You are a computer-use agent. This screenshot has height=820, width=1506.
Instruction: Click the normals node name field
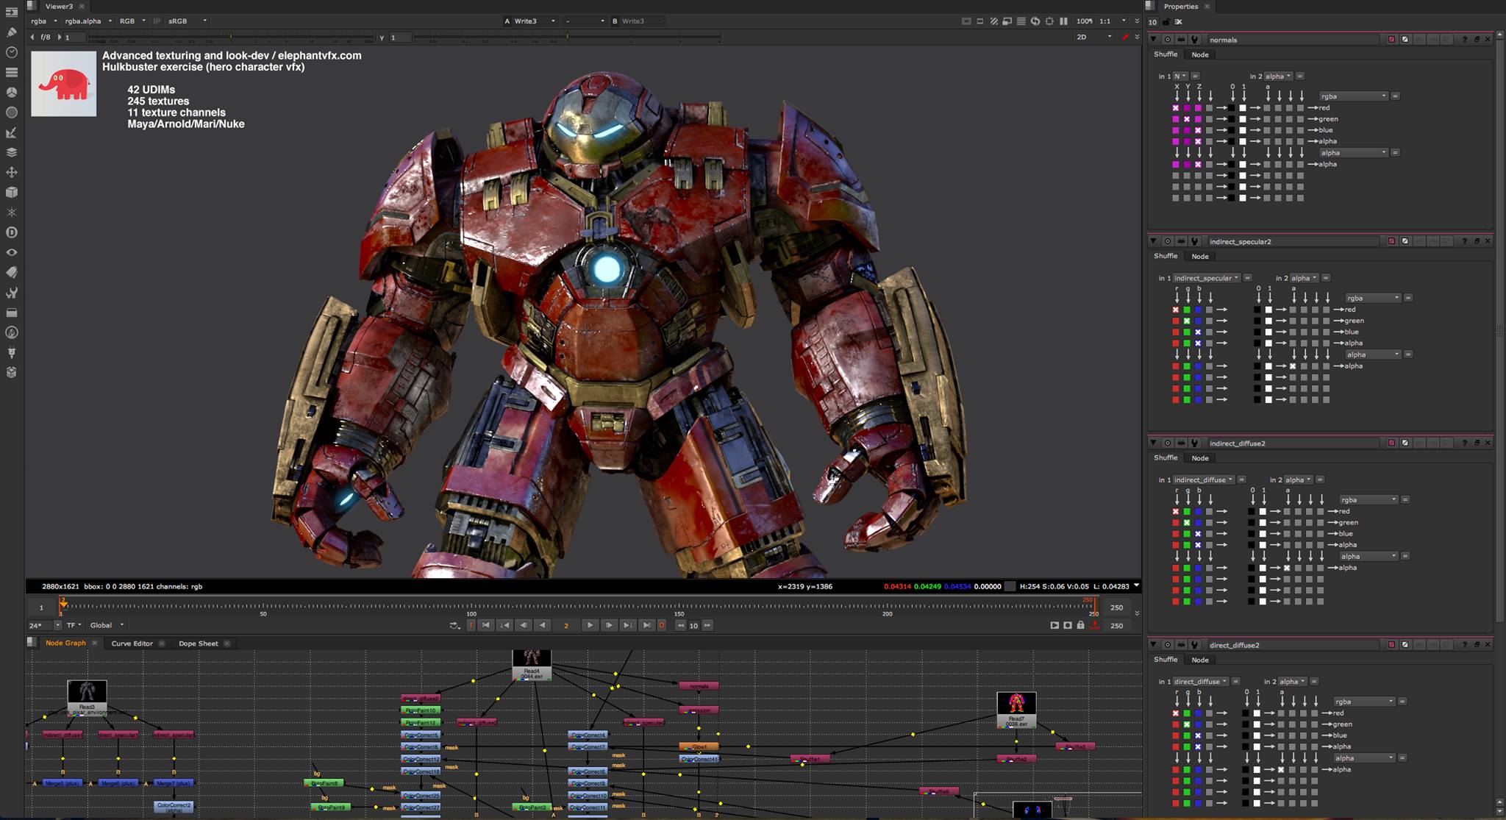coord(1293,40)
